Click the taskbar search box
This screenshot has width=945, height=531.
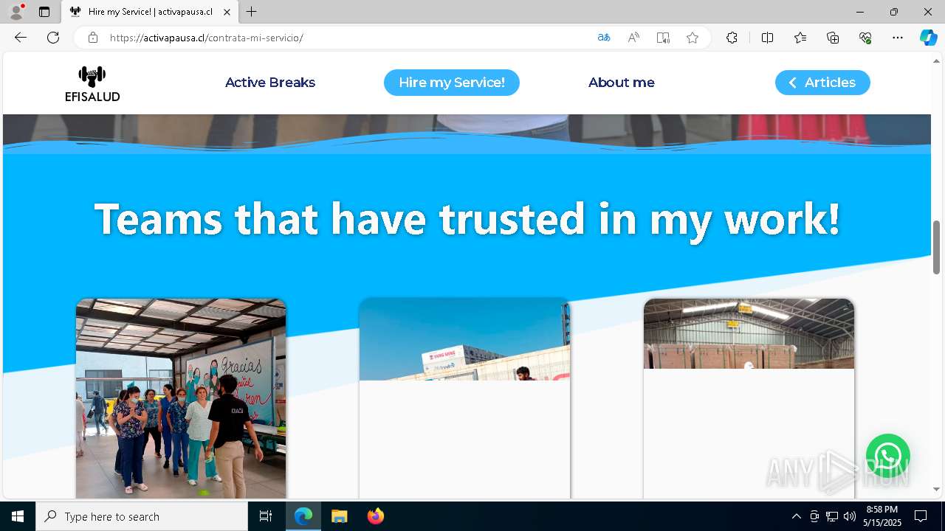pyautogui.click(x=142, y=516)
